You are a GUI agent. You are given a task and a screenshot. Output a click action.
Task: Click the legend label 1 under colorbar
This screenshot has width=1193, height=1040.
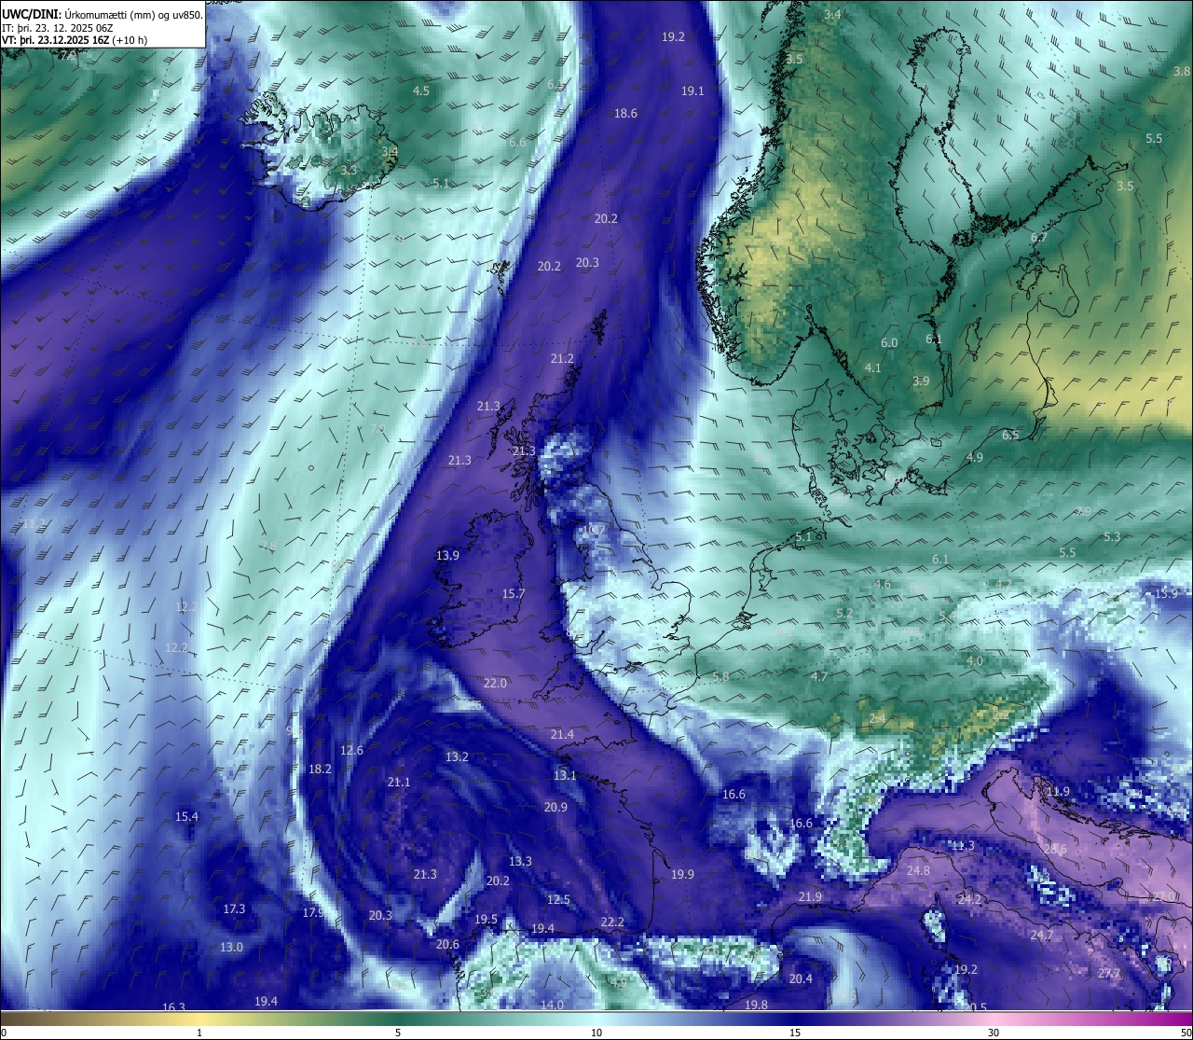(x=199, y=1033)
